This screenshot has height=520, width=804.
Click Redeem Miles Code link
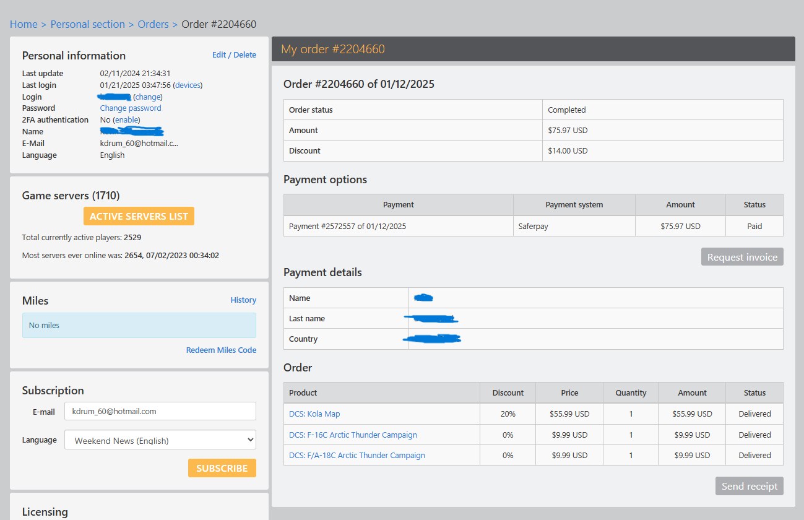[x=221, y=350]
